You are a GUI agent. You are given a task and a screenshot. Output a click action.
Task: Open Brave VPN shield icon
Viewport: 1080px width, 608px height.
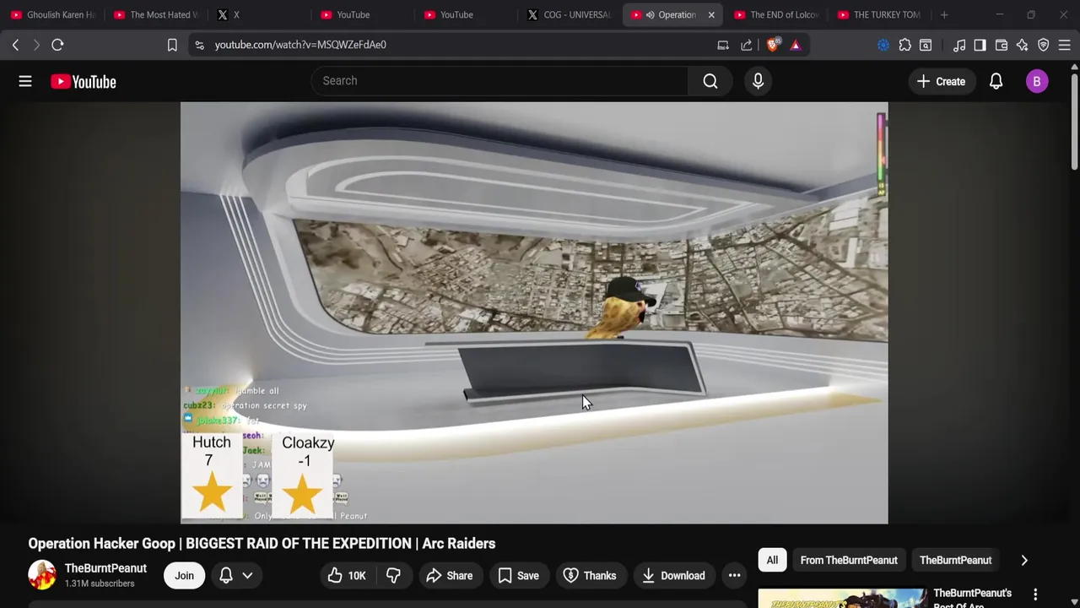(x=1044, y=45)
